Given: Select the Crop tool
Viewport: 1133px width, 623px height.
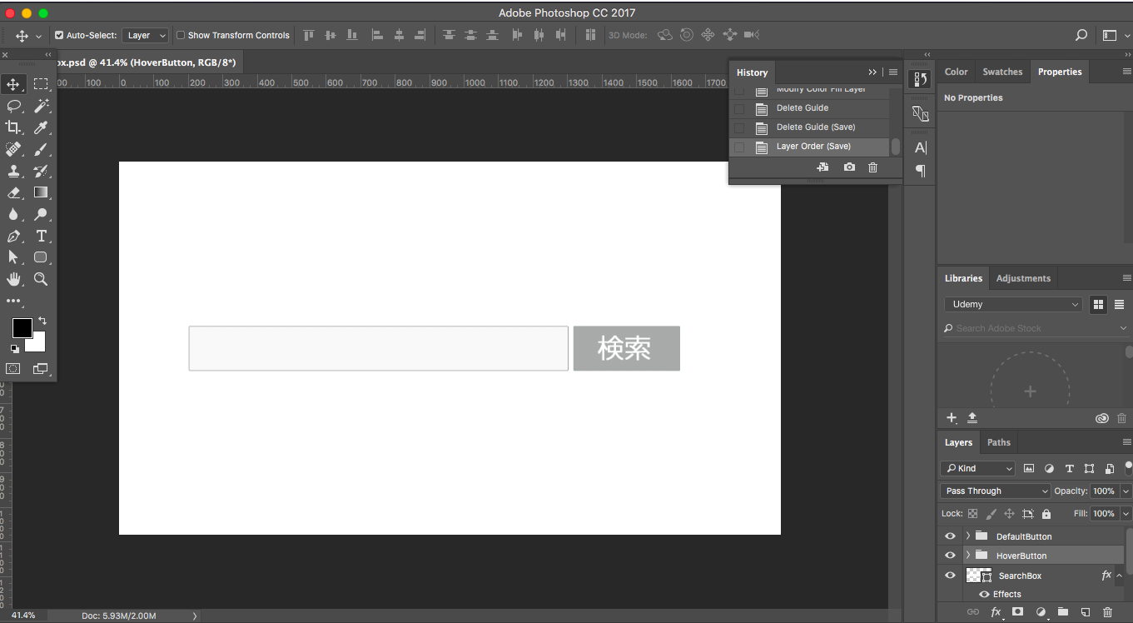Looking at the screenshot, I should pyautogui.click(x=13, y=127).
